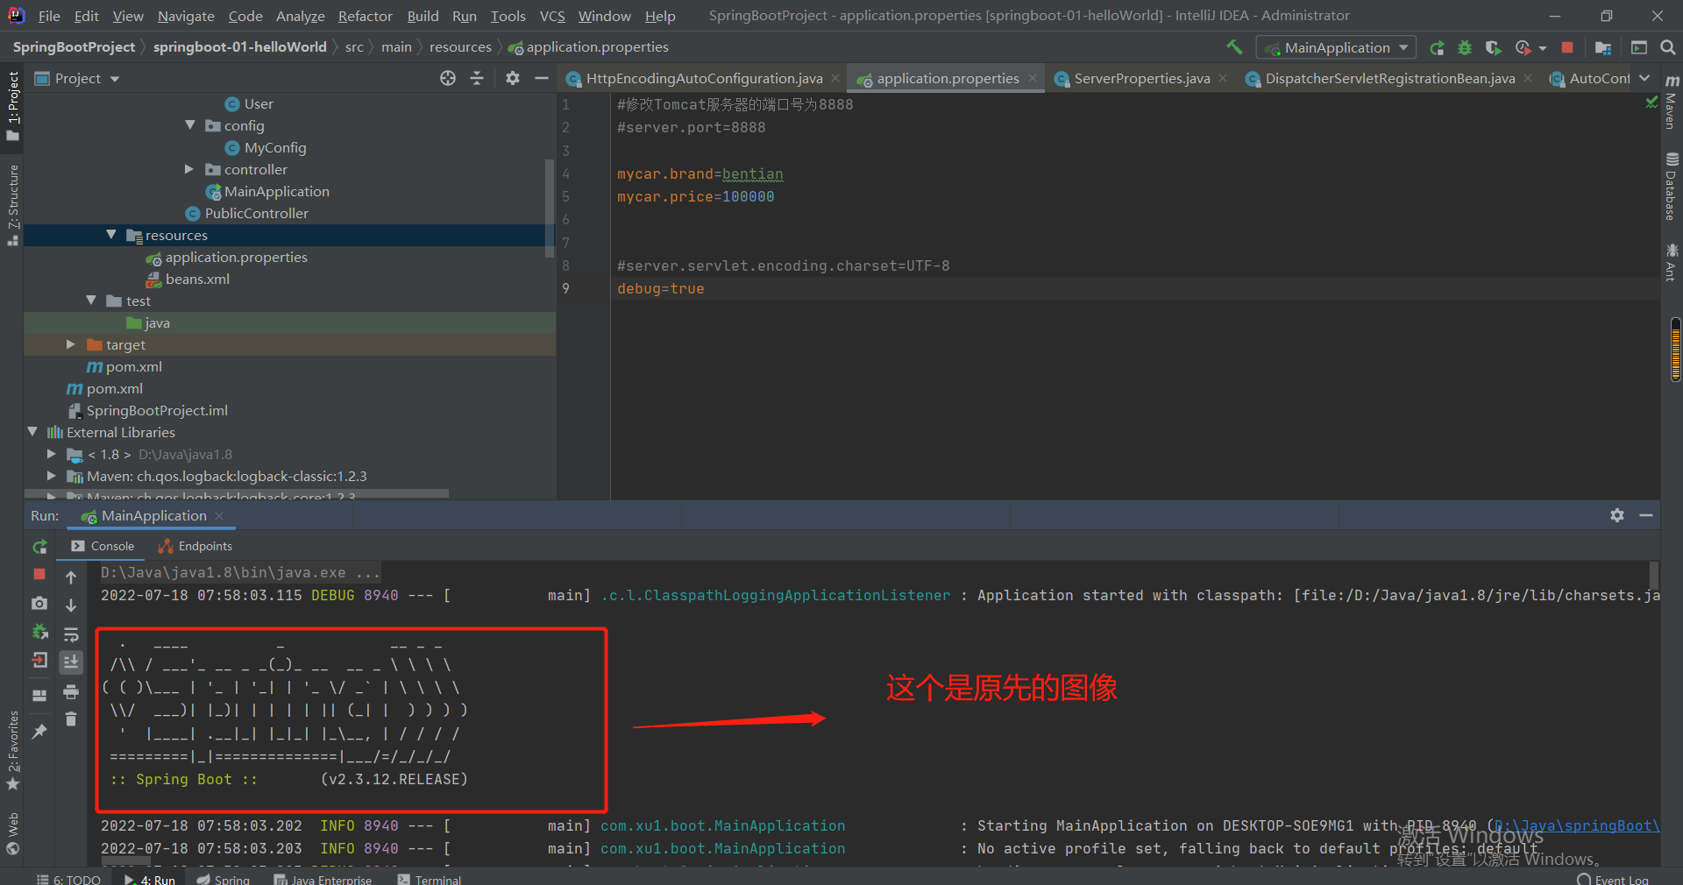Screen dimensions: 1683x885
Task: Open the VCS menu
Action: point(552,16)
